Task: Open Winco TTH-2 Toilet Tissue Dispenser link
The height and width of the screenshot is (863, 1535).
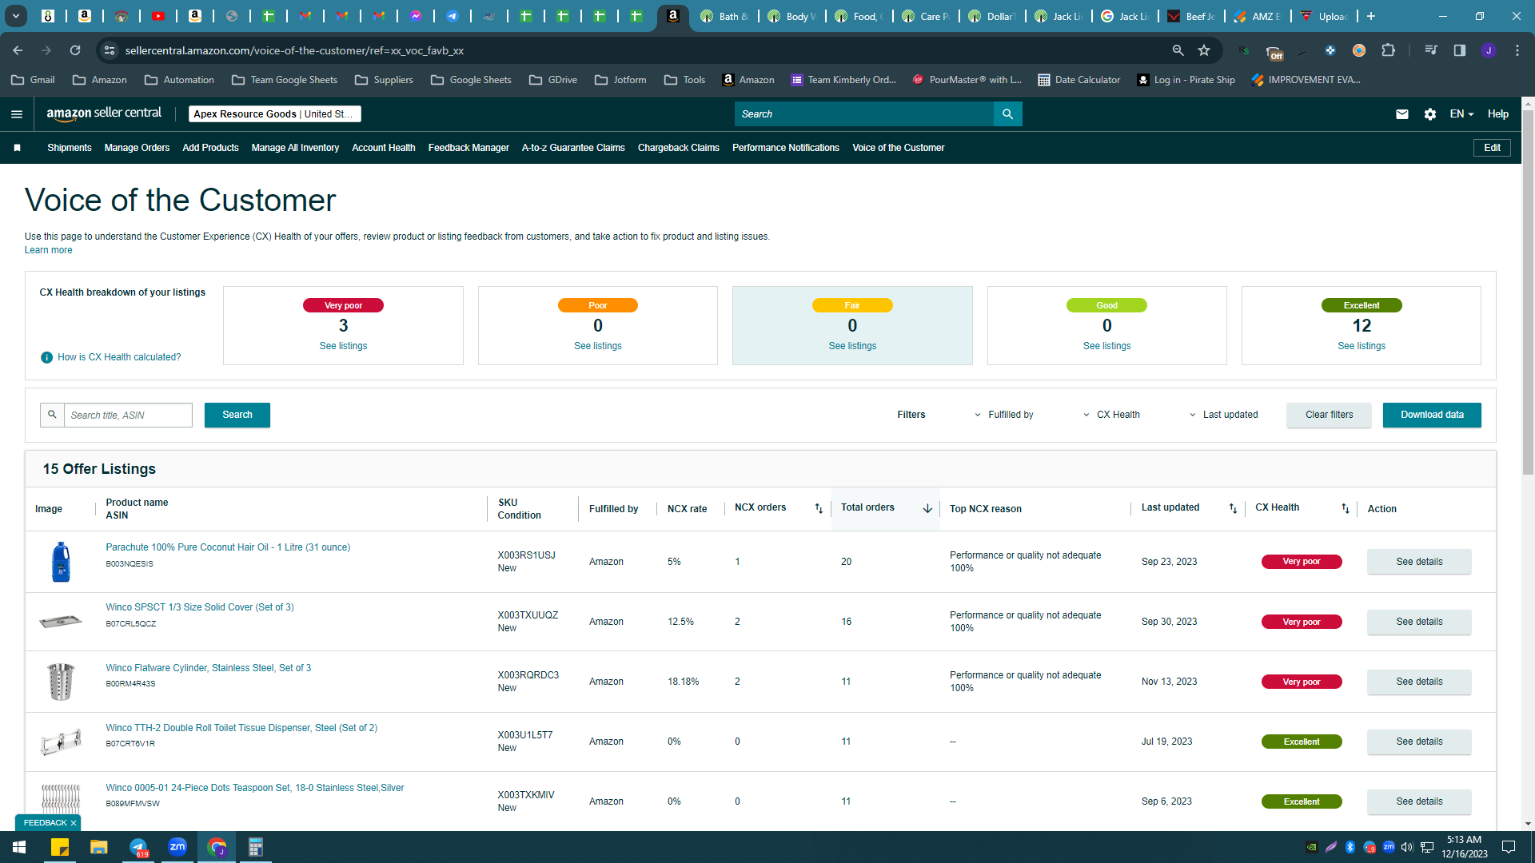Action: click(x=241, y=728)
